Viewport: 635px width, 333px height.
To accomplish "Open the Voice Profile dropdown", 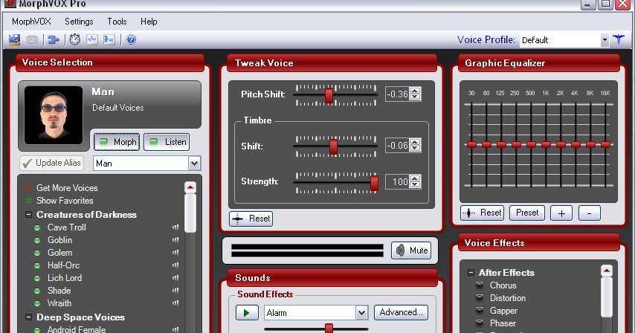I will [x=604, y=39].
